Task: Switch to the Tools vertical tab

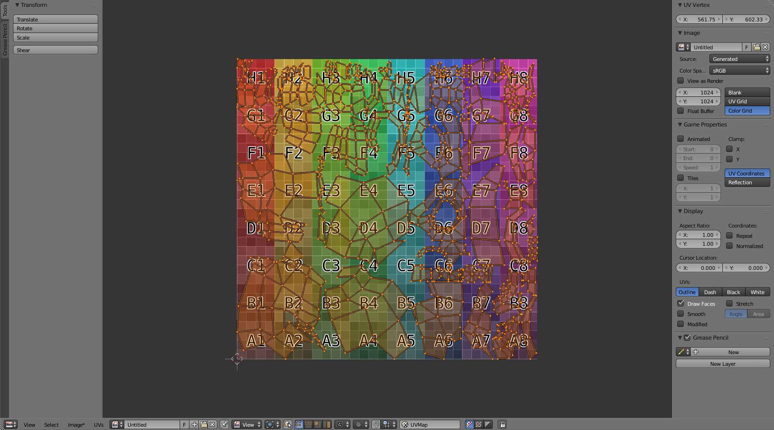Action: point(5,10)
